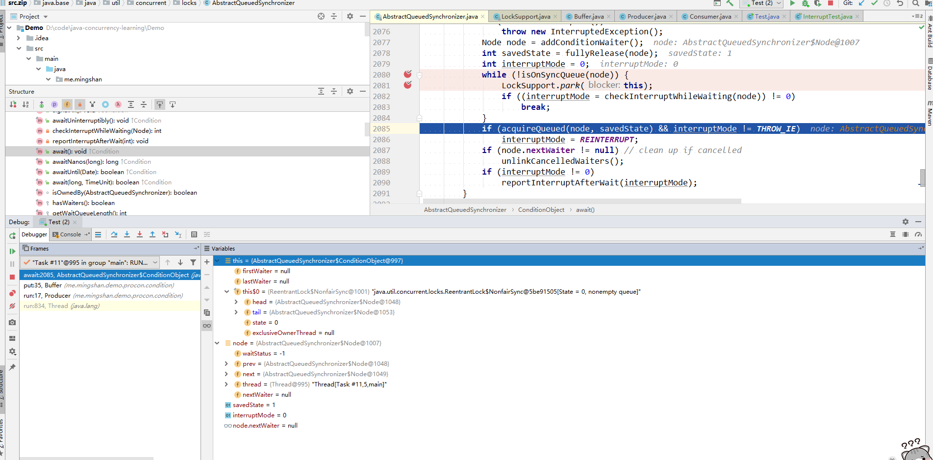Enable autoscroll from source in Structure
Viewport: 933px width, 460px height.
(x=173, y=104)
